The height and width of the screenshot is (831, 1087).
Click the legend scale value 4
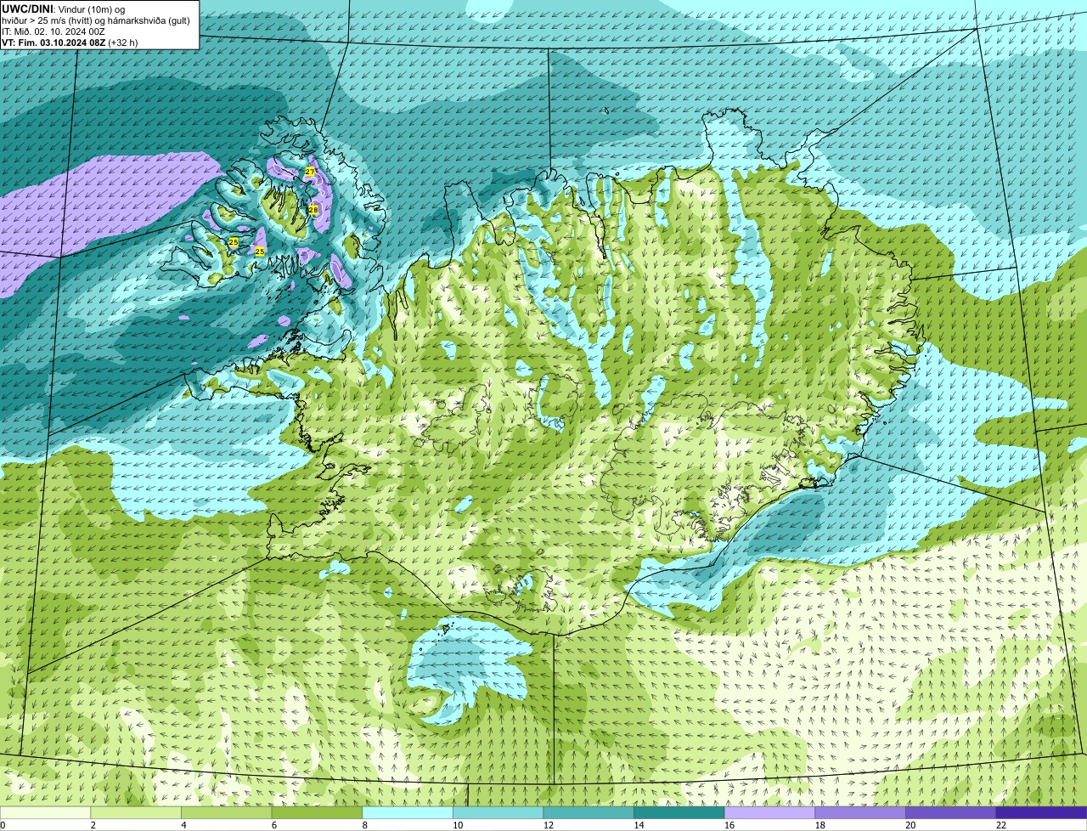tap(183, 825)
